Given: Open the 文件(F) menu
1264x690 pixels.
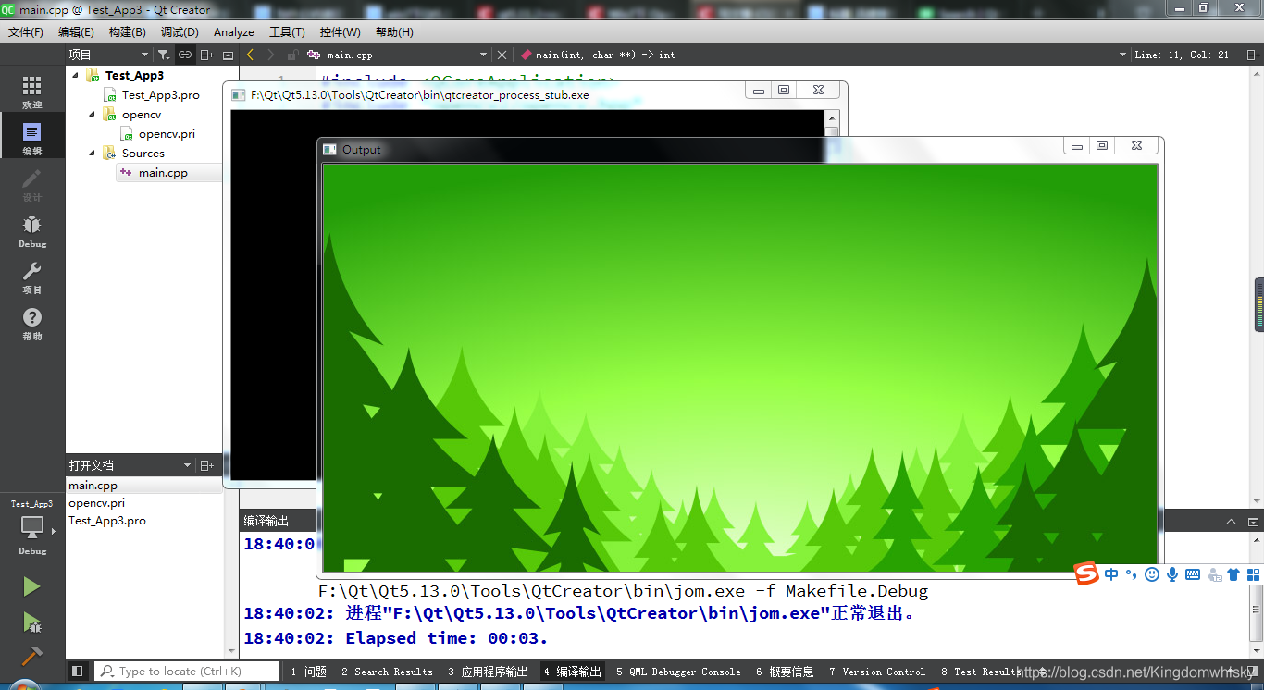Looking at the screenshot, I should (26, 31).
